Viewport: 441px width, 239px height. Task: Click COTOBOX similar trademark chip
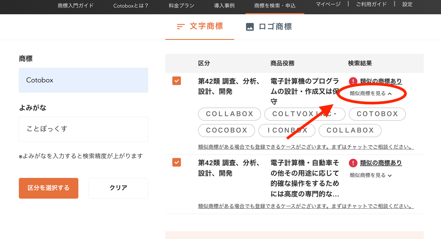click(x=377, y=114)
